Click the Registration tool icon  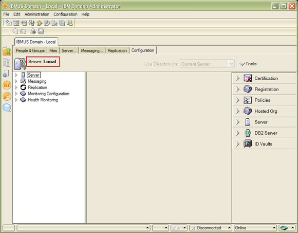248,89
